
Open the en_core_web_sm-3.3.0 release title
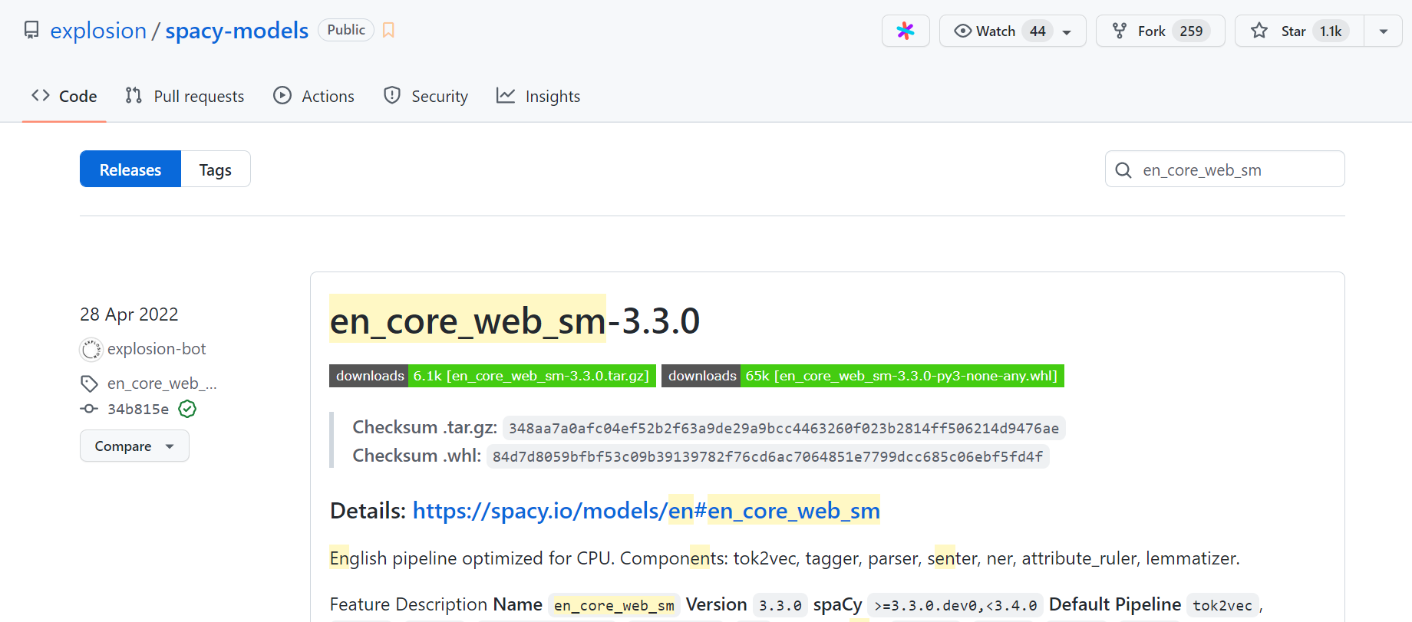[515, 321]
